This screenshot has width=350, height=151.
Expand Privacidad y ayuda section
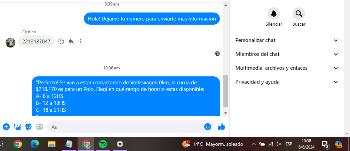tap(287, 82)
